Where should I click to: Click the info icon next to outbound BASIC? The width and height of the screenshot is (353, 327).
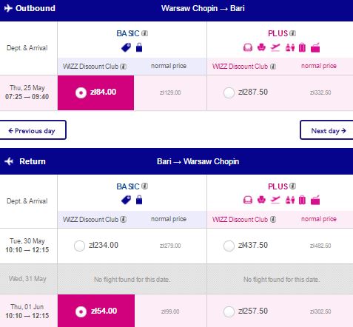pyautogui.click(x=145, y=33)
